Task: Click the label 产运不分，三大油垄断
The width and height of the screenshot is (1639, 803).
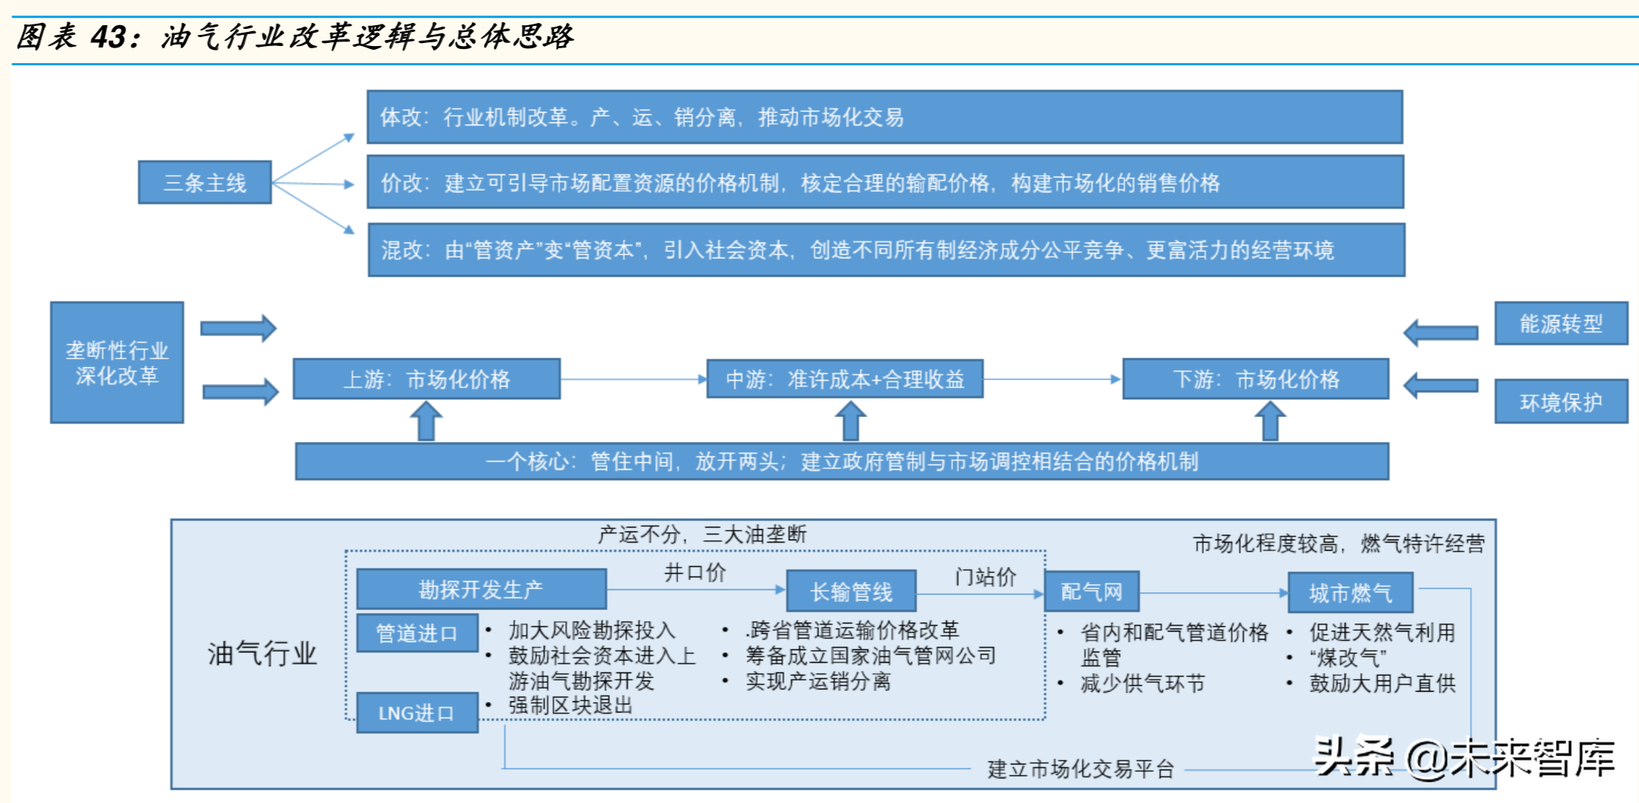Action: pos(702,534)
